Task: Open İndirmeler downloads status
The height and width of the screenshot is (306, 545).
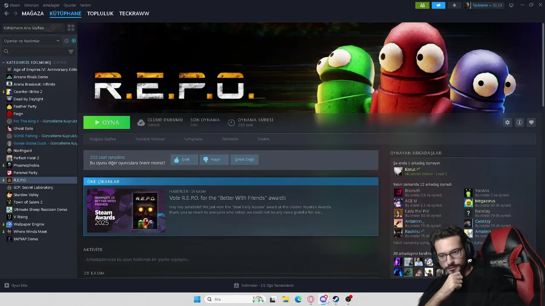Action: click(264, 286)
